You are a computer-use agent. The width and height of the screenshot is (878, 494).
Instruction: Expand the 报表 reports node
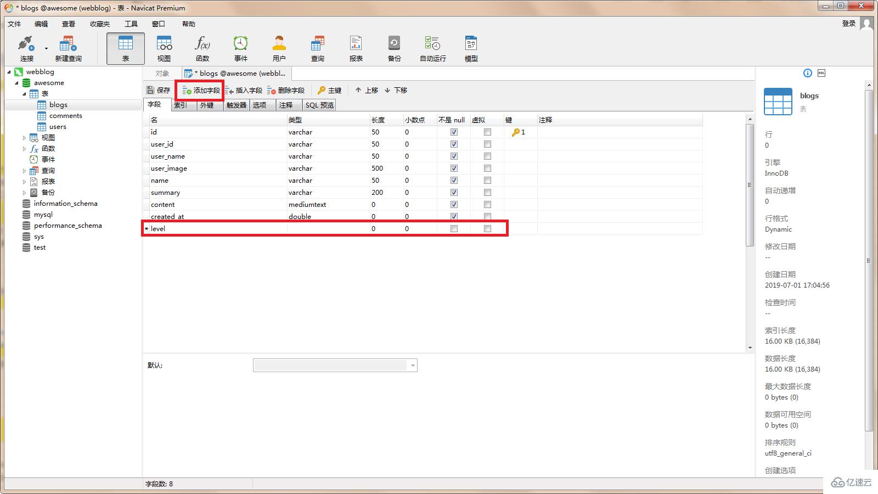coord(24,182)
